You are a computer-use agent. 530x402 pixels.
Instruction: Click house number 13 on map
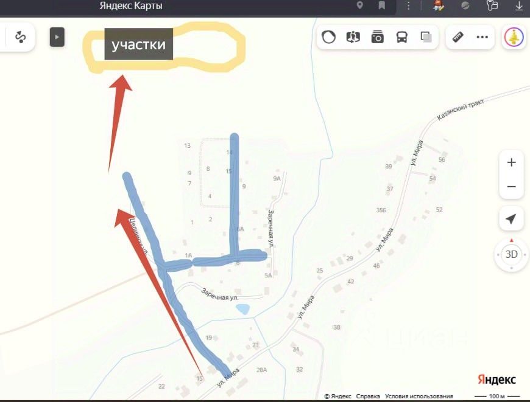[x=187, y=145]
